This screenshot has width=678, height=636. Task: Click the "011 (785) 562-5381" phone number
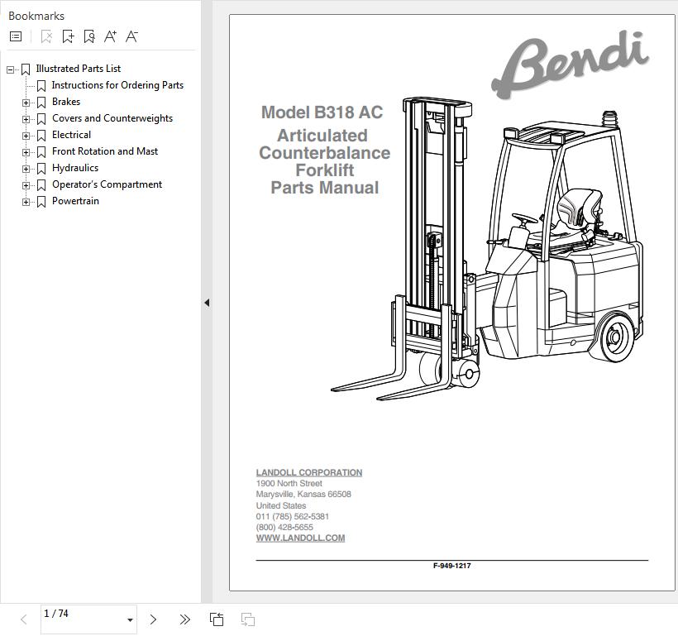point(293,516)
